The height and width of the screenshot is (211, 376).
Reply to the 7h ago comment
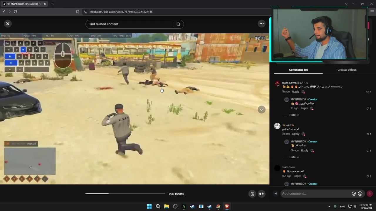pyautogui.click(x=296, y=134)
